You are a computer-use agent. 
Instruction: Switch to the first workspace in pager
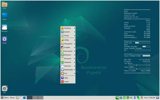pyautogui.click(x=29, y=98)
